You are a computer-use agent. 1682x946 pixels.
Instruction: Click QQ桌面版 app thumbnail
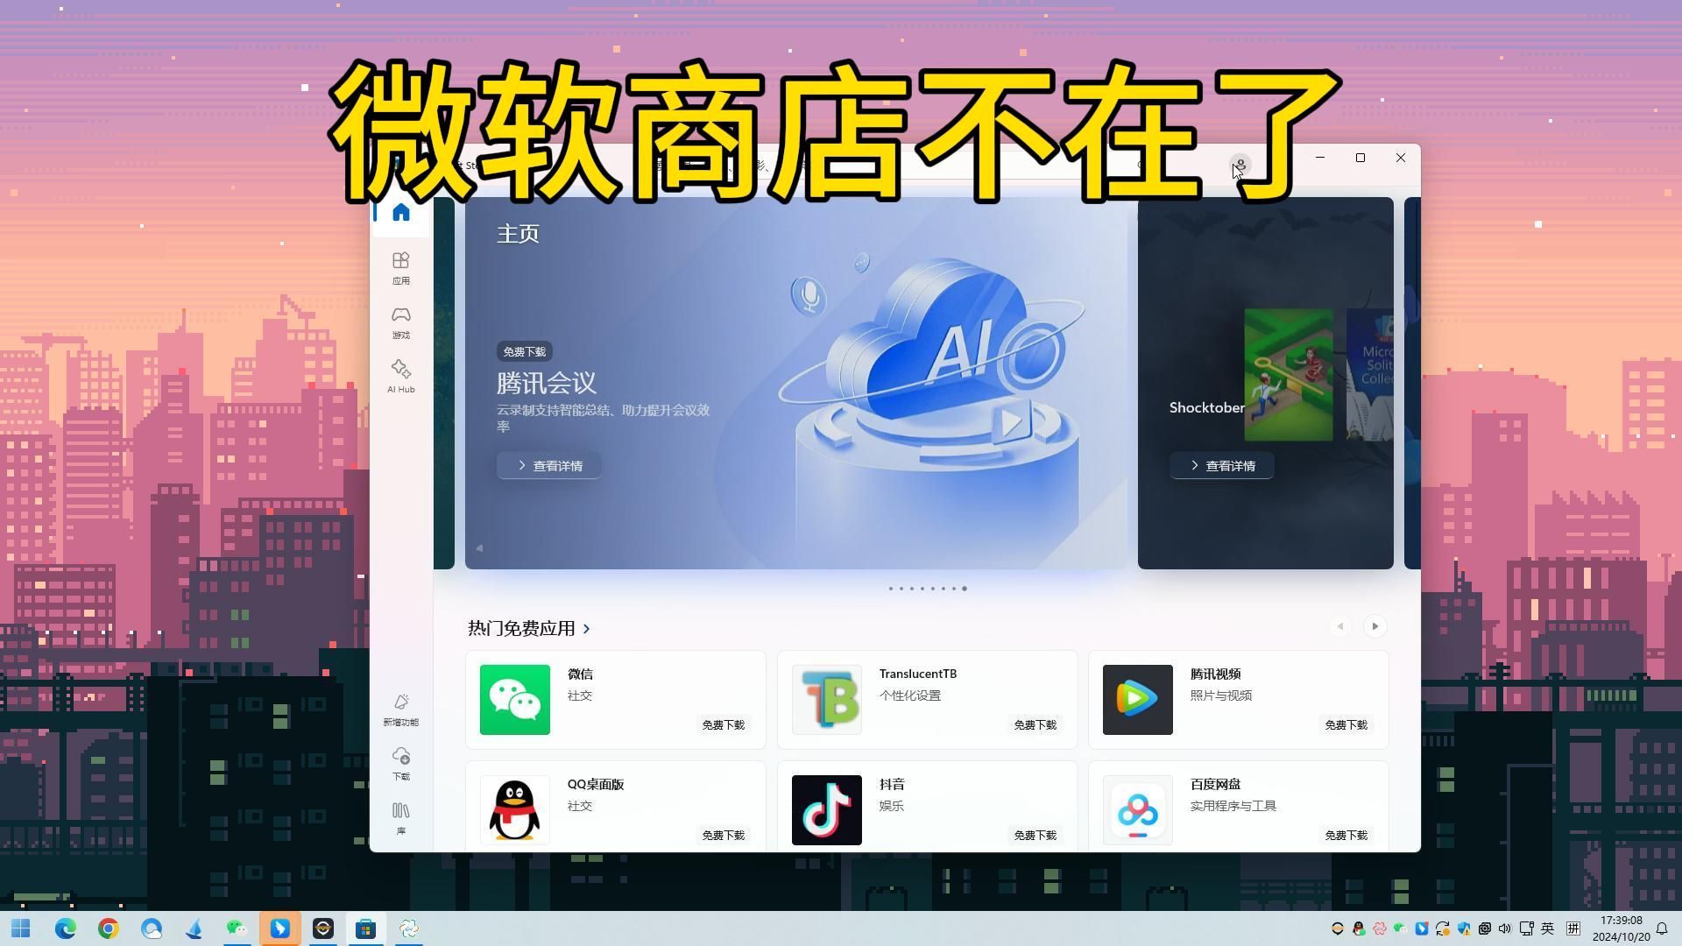[515, 809]
